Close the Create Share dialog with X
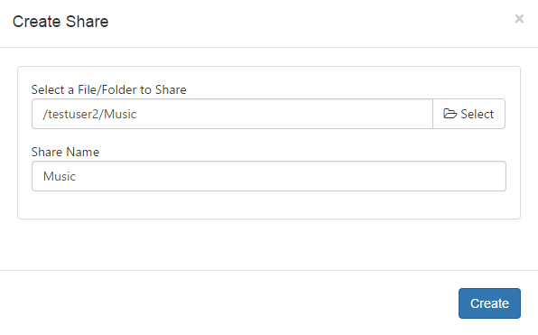The width and height of the screenshot is (538, 335). 519,19
